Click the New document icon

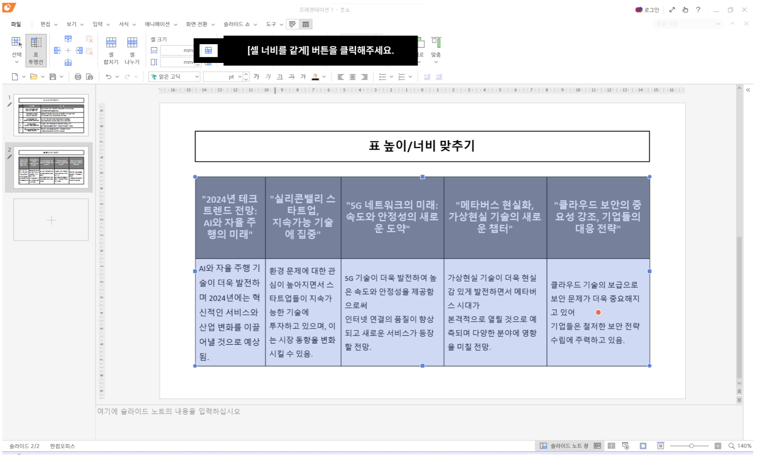point(14,76)
